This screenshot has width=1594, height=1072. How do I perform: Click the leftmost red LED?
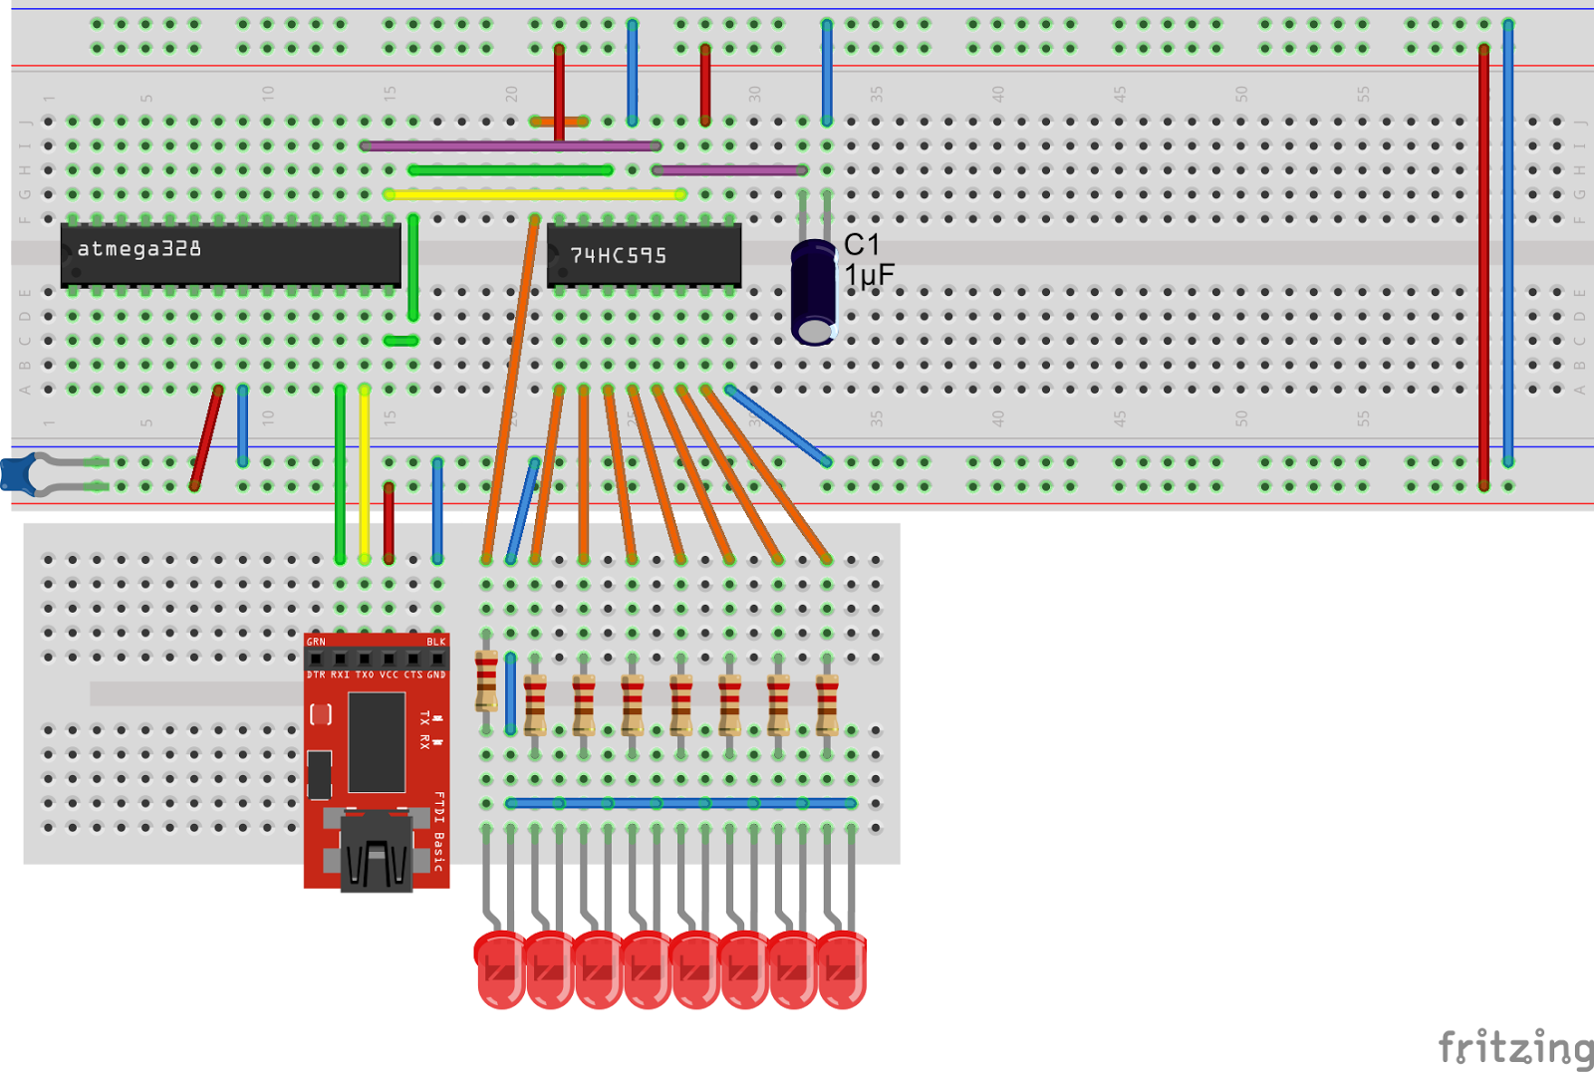click(500, 968)
